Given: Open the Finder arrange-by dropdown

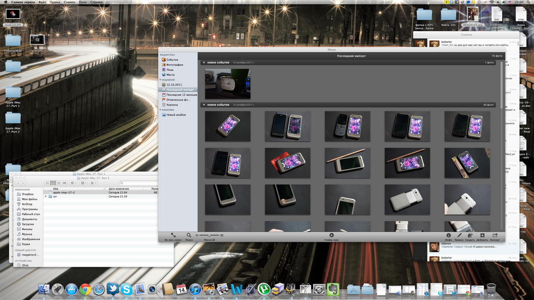Looking at the screenshot, I should click(x=93, y=183).
